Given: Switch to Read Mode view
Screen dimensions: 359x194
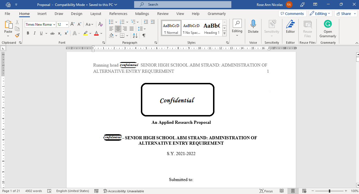Looking at the screenshot, I should coord(282,191).
